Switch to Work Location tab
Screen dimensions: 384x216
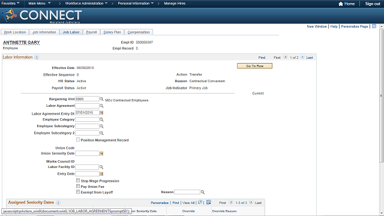coord(14,32)
